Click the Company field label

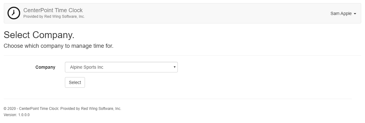(45, 67)
